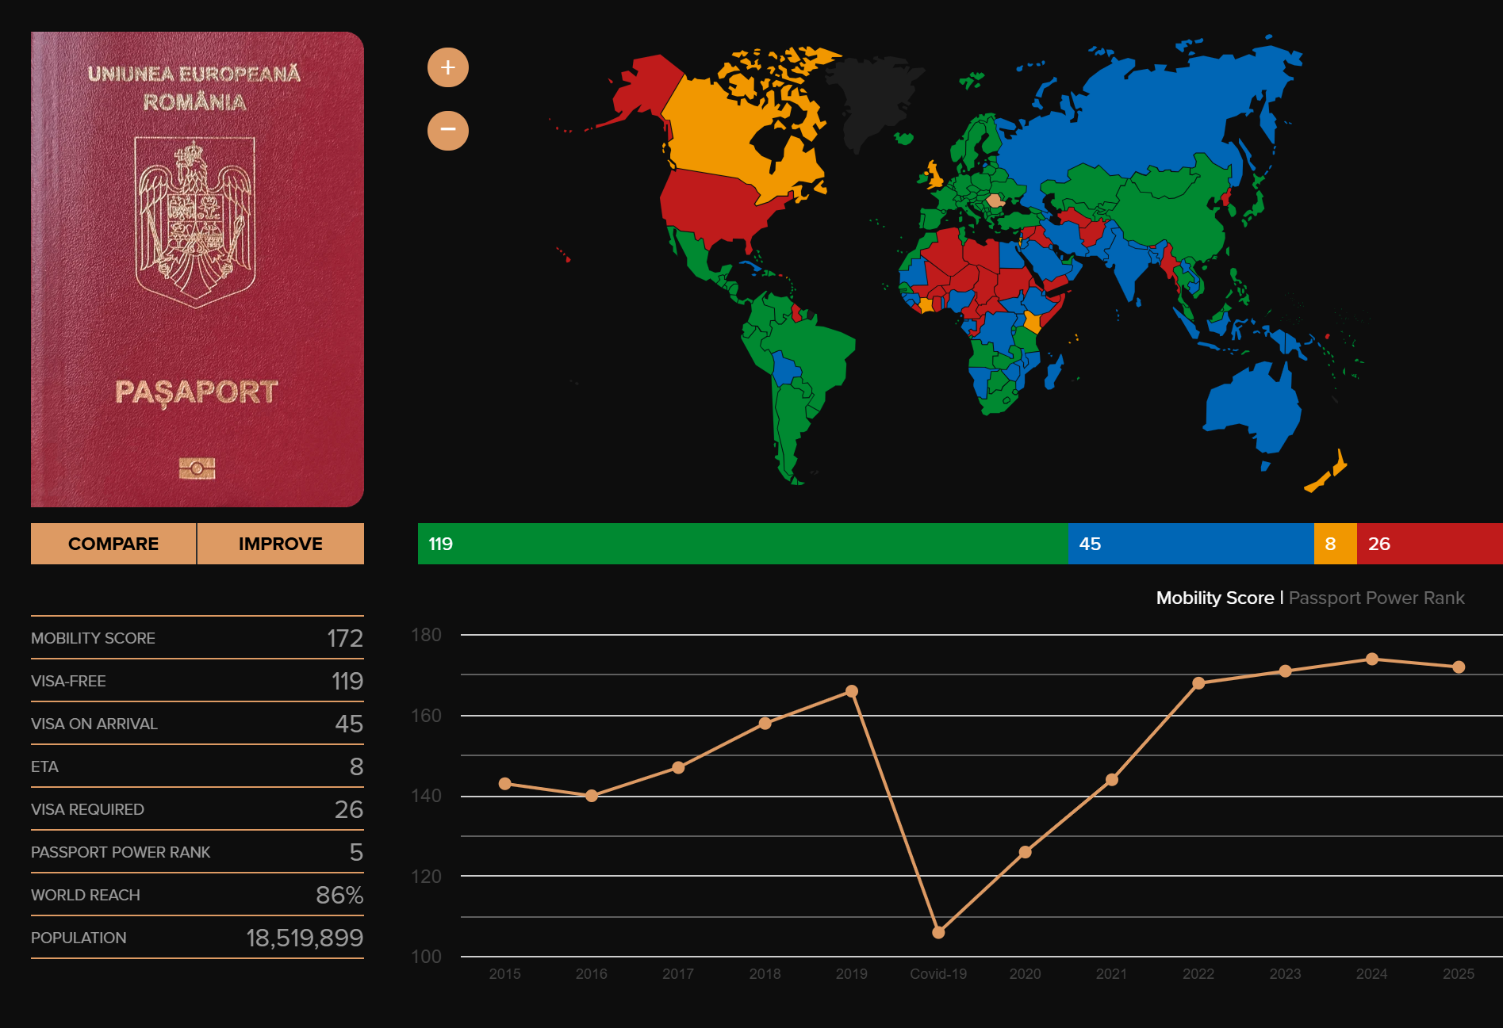Click the VISA ON ARRIVAL row label
The width and height of the screenshot is (1503, 1028).
coord(94,724)
